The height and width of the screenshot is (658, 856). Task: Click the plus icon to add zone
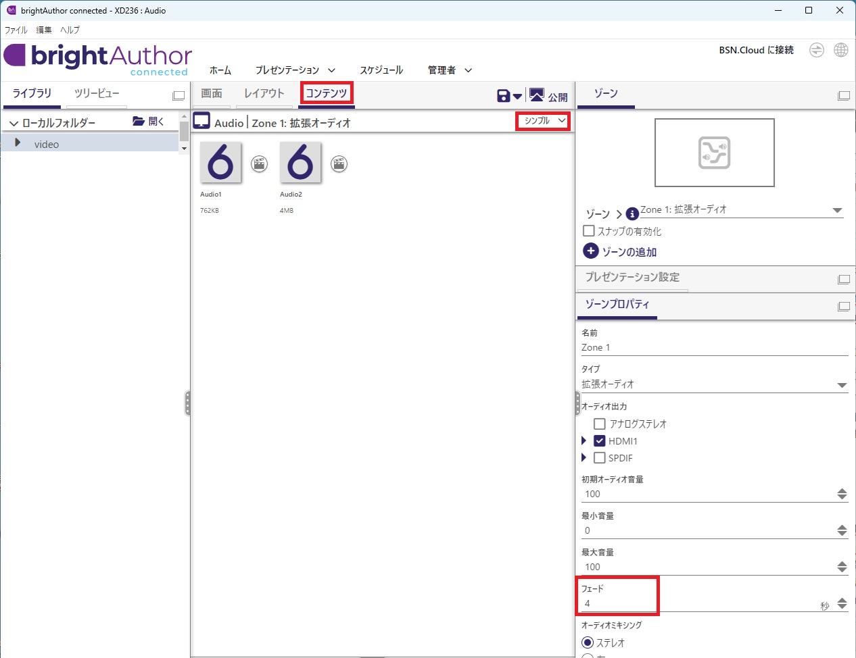pyautogui.click(x=590, y=251)
